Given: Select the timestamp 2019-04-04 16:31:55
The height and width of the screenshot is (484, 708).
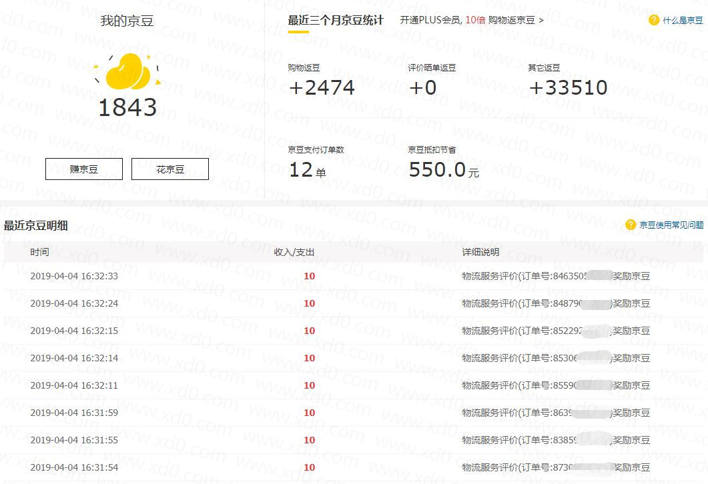Looking at the screenshot, I should [74, 440].
